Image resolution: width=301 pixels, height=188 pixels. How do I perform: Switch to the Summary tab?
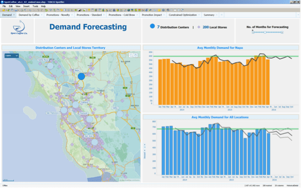pyautogui.click(x=209, y=15)
